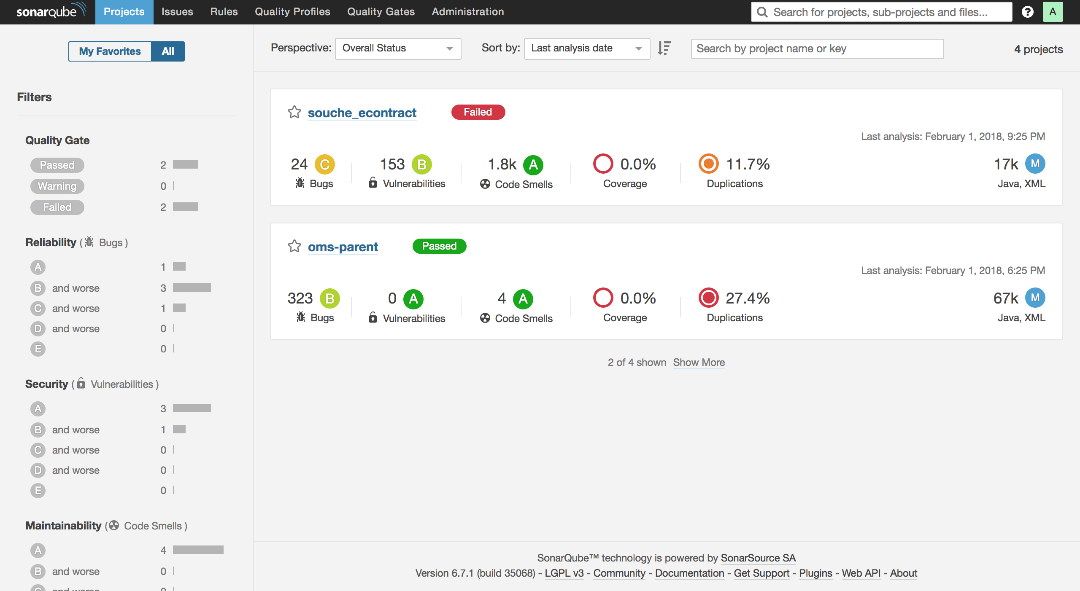Open Administration
The image size is (1080, 591).
(x=468, y=12)
